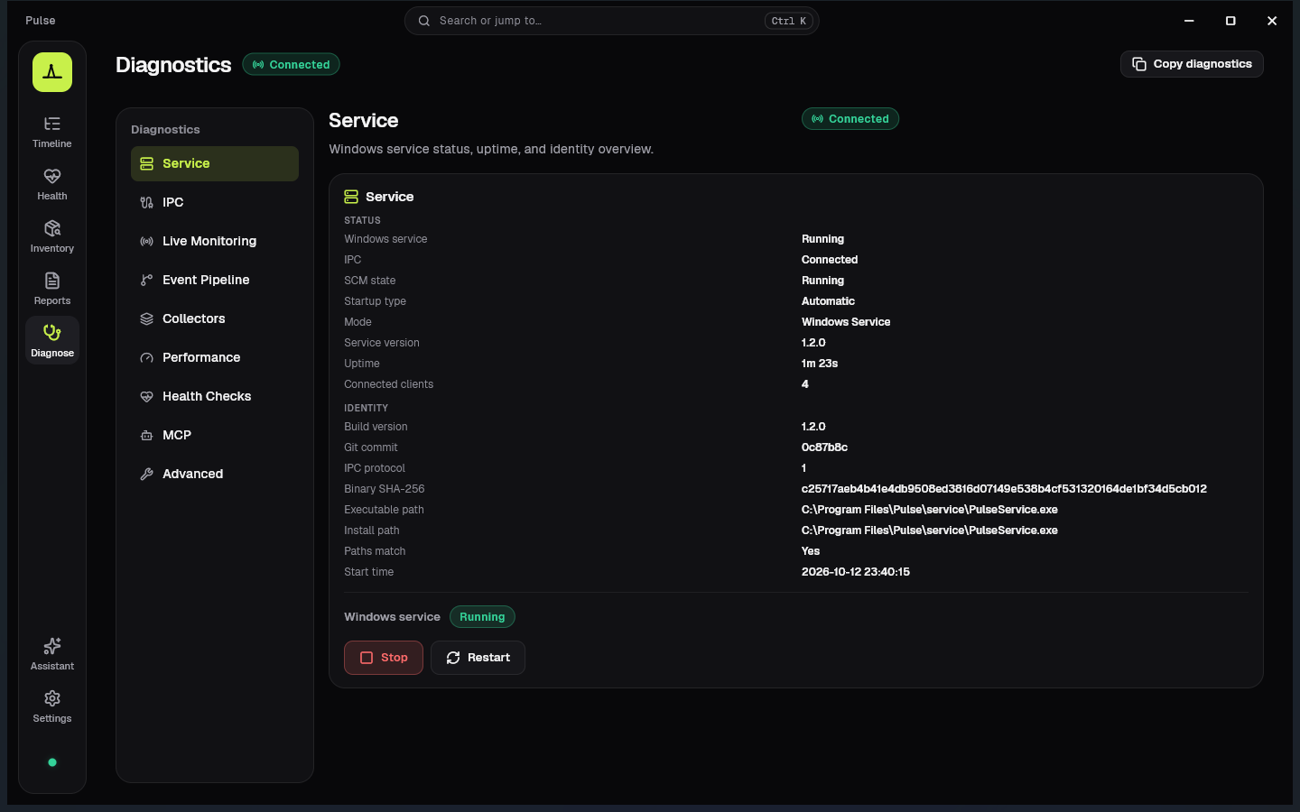Open the Timeline view in sidebar
This screenshot has width=1300, height=812.
pos(52,132)
